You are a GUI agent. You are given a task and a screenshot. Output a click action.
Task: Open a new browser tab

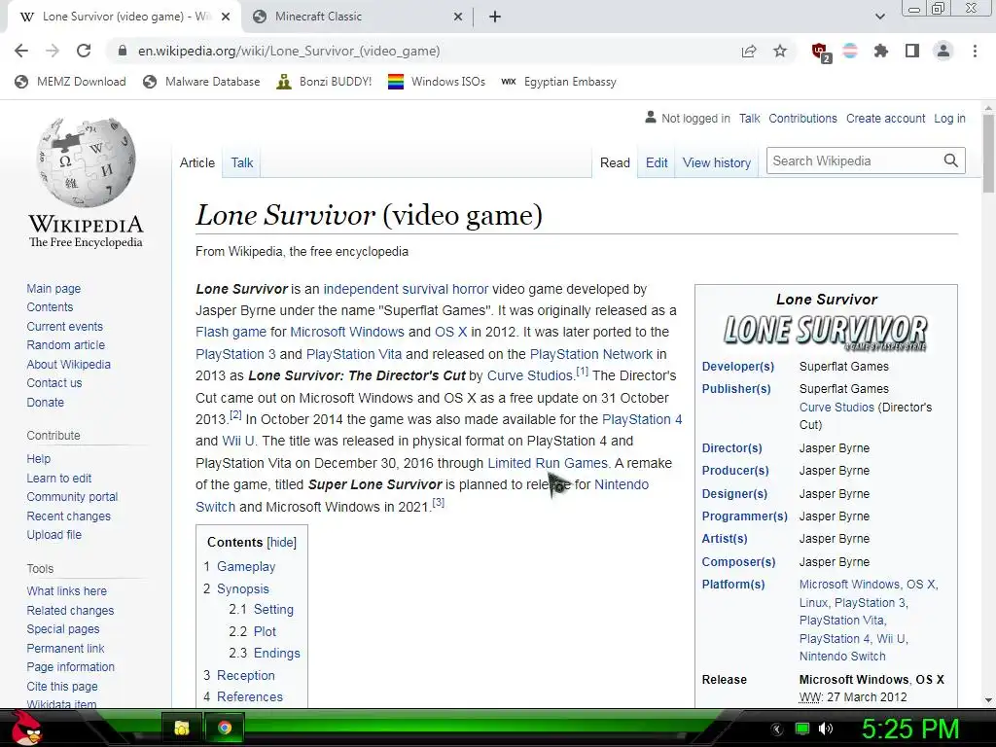[x=495, y=17]
